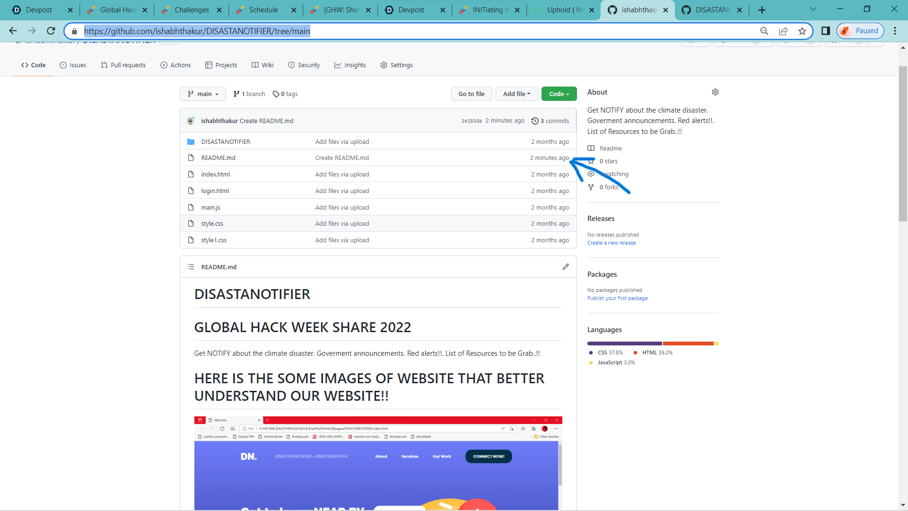Click the commits history clock icon
Image resolution: width=908 pixels, height=511 pixels.
pyautogui.click(x=535, y=121)
